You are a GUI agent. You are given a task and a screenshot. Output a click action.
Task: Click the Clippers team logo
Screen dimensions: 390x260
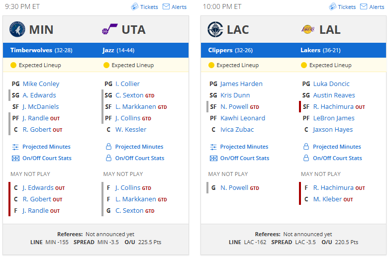click(215, 29)
